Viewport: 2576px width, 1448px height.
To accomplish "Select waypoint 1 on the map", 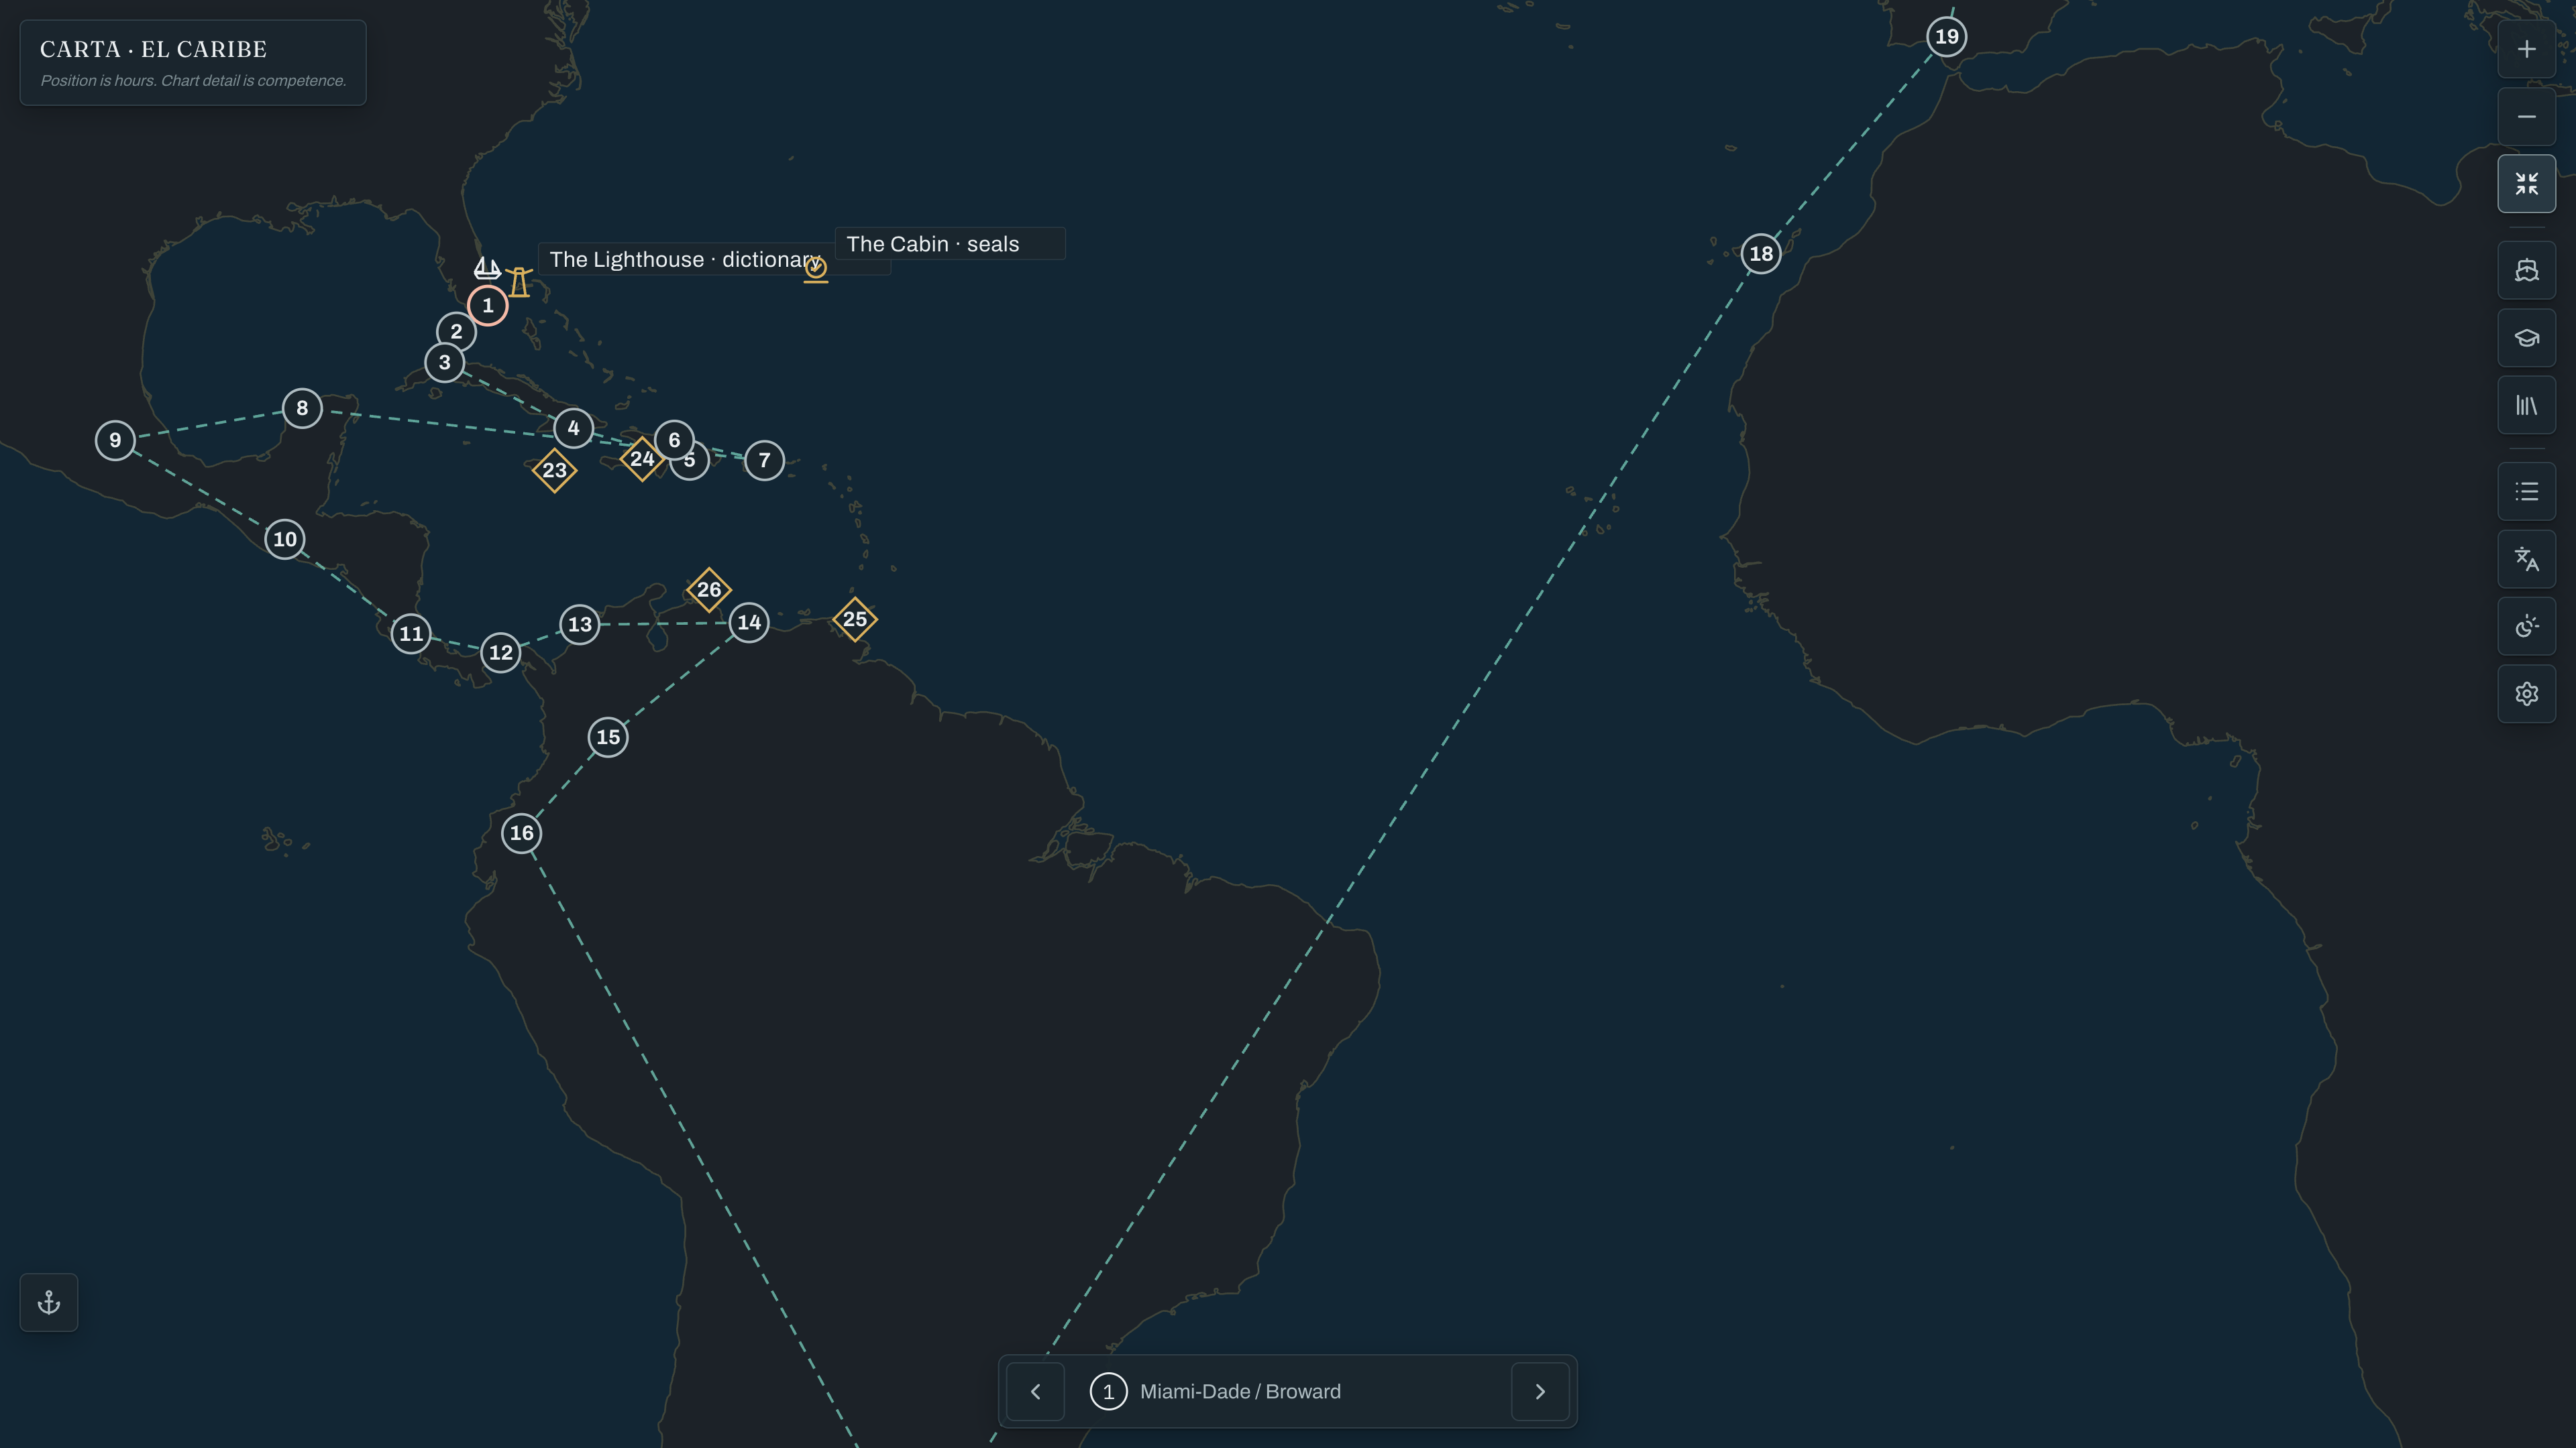I will 487,305.
